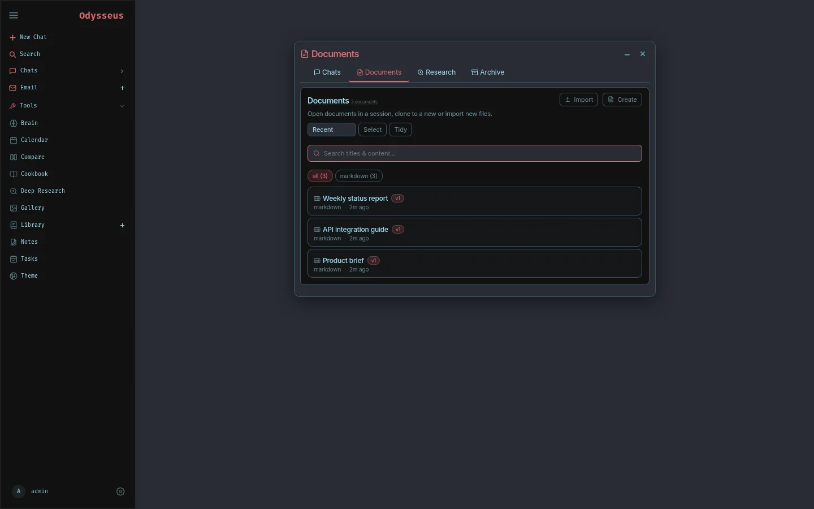Open the Product brief document
The image size is (814, 509).
pos(475,264)
